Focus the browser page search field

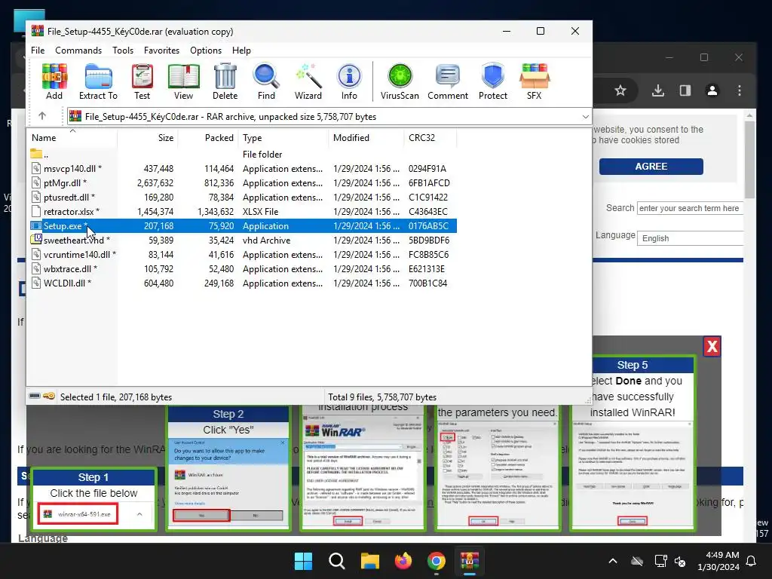point(690,208)
